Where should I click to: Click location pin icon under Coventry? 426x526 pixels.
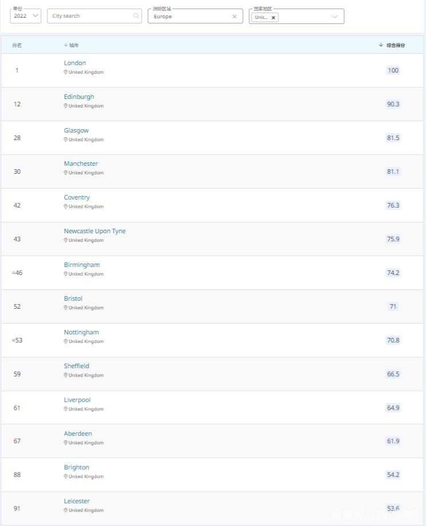click(66, 207)
